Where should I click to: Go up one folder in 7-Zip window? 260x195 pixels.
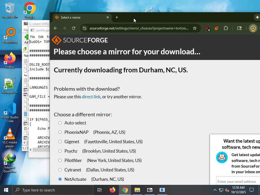point(25,49)
